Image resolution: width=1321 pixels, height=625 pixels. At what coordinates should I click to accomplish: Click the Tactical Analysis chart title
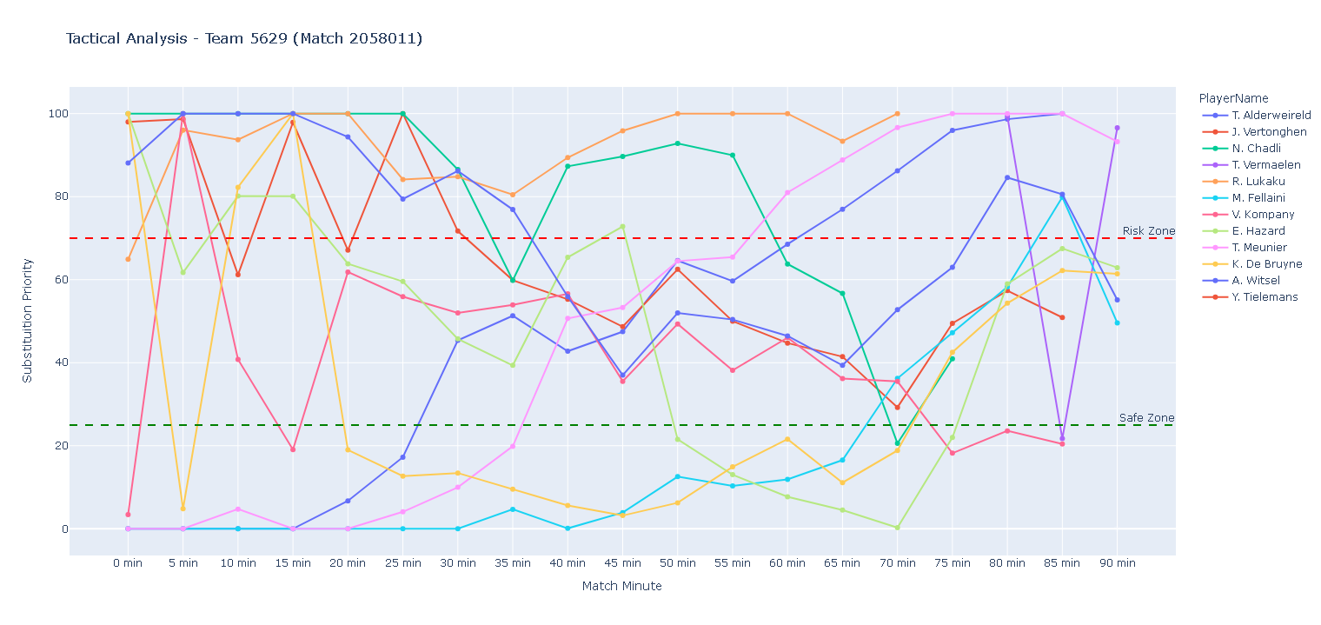244,38
